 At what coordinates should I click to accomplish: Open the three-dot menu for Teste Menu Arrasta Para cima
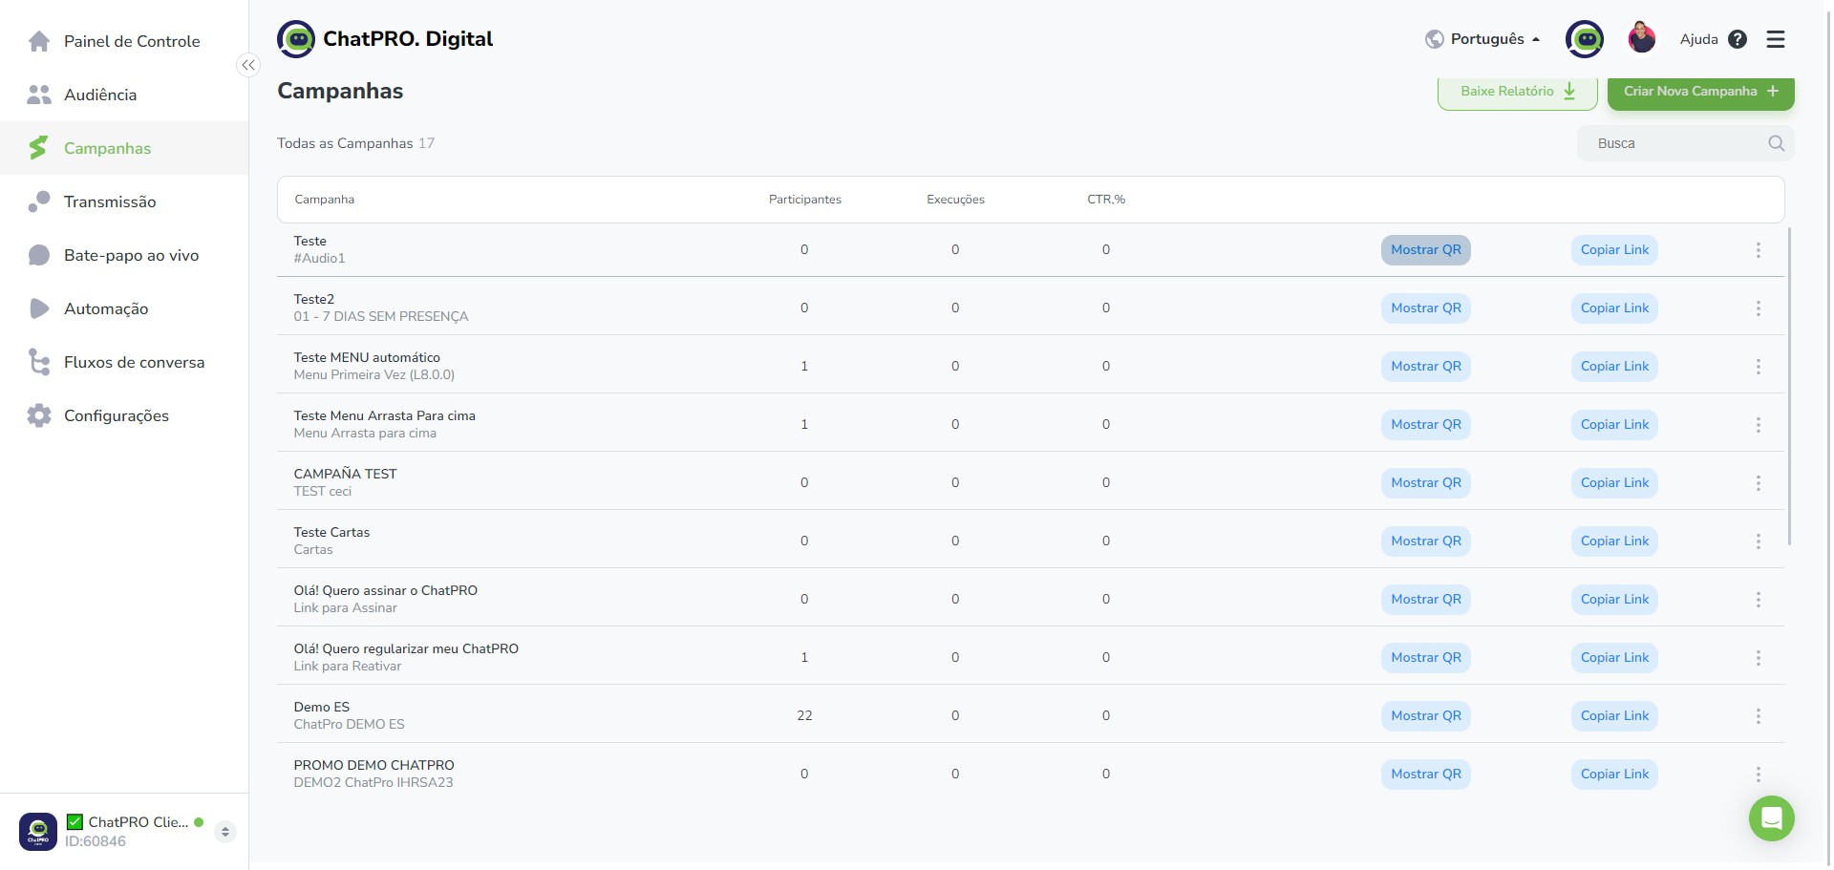(x=1758, y=425)
